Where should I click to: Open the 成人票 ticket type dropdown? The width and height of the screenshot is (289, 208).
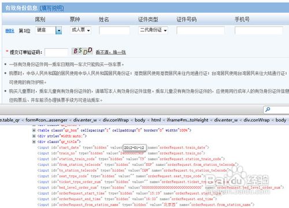click(80, 30)
